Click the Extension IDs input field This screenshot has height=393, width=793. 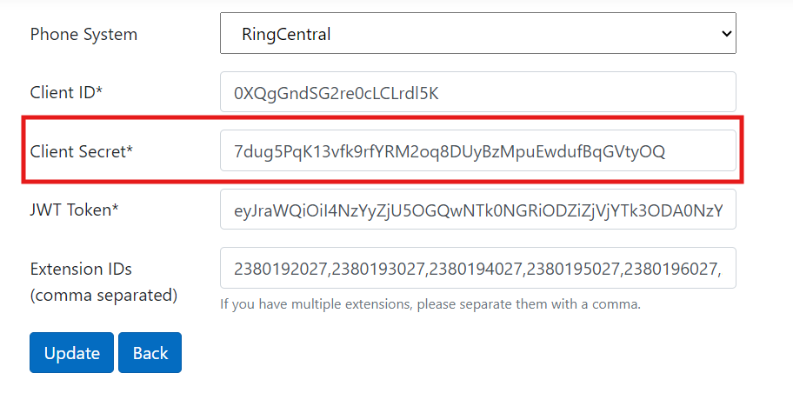[477, 269]
